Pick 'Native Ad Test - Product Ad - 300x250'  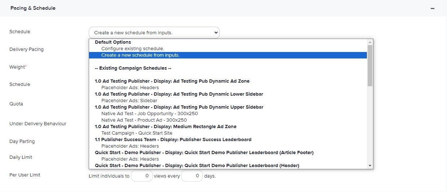click(144, 120)
